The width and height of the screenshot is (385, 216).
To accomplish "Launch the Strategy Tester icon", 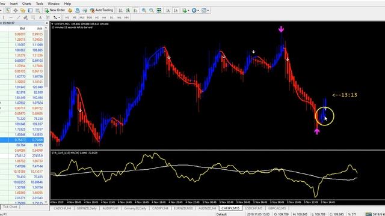I will [x=37, y=10].
